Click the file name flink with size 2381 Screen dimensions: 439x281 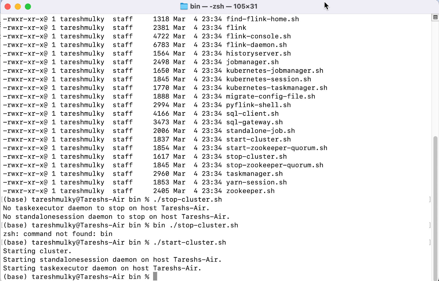pos(236,28)
